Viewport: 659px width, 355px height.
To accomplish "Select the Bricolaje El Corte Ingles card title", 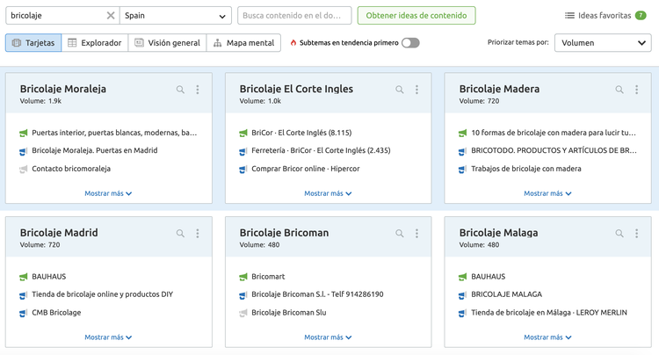I will 296,89.
